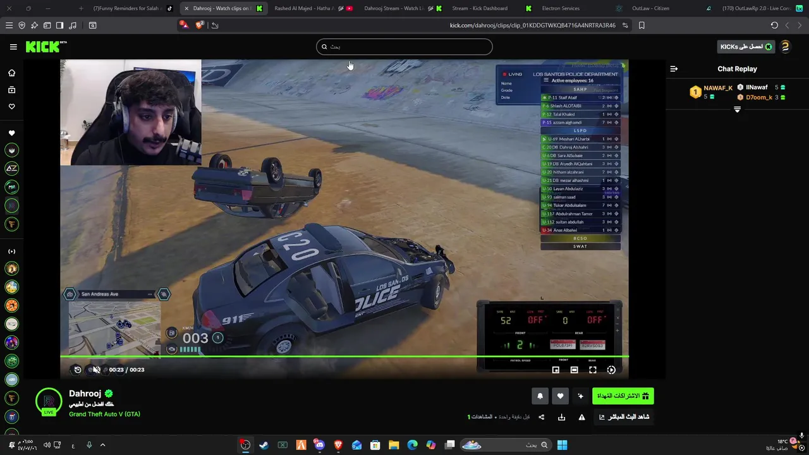Open the Grand Theft Auto V category link
Viewport: 809px width, 455px height.
point(104,414)
